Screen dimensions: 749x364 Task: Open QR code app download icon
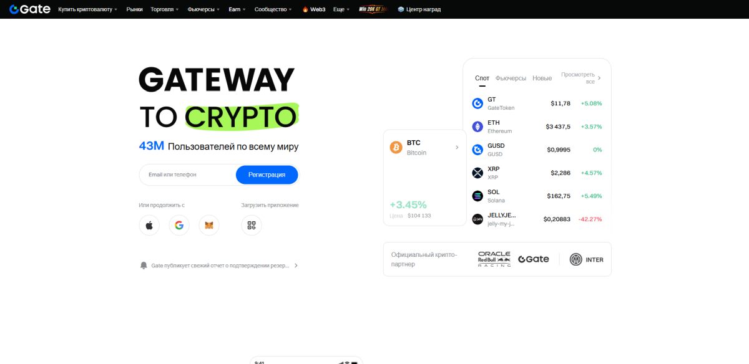[x=252, y=225]
